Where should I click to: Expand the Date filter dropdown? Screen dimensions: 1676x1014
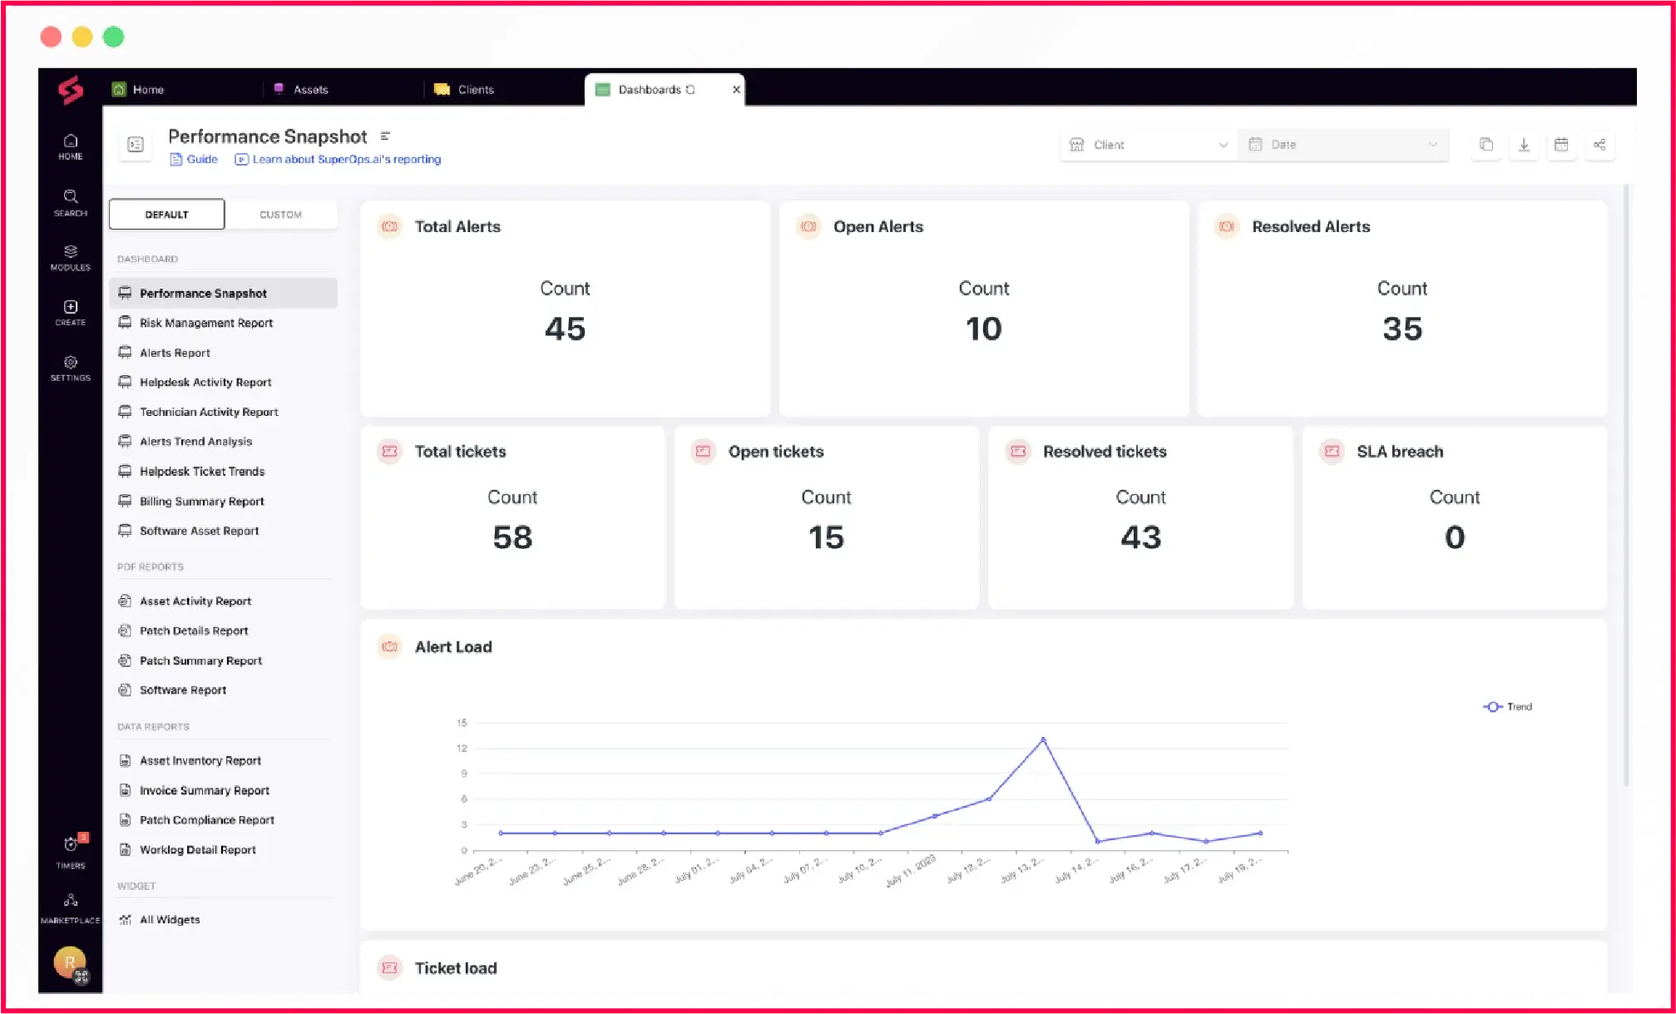[x=1342, y=144]
